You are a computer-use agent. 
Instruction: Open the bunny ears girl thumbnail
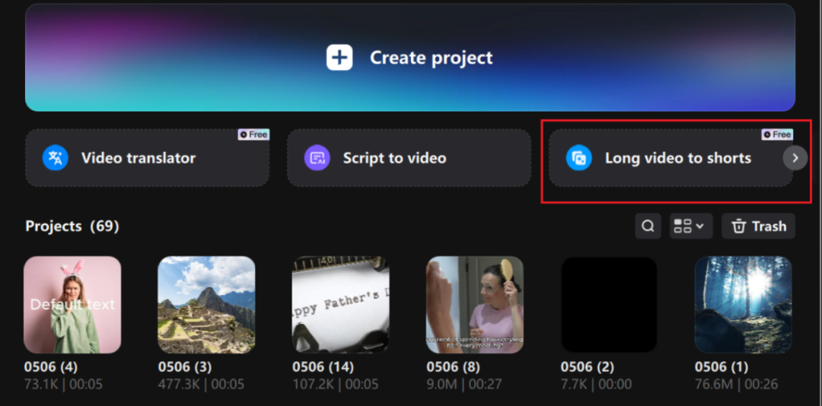[x=72, y=304]
